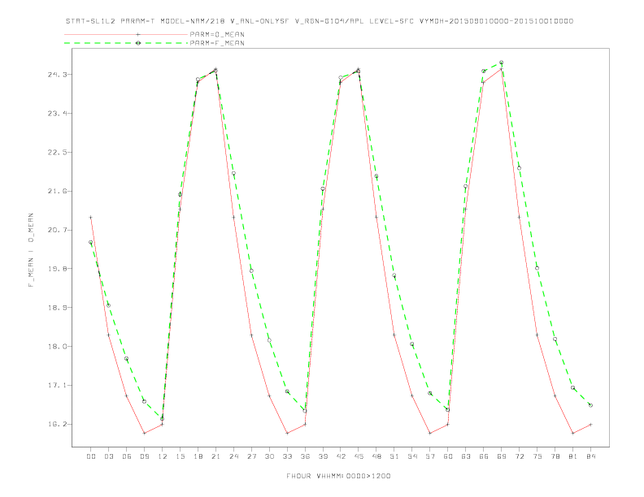Click the F_MEAN circle marker at hour 84
644x497 pixels.
[x=590, y=405]
